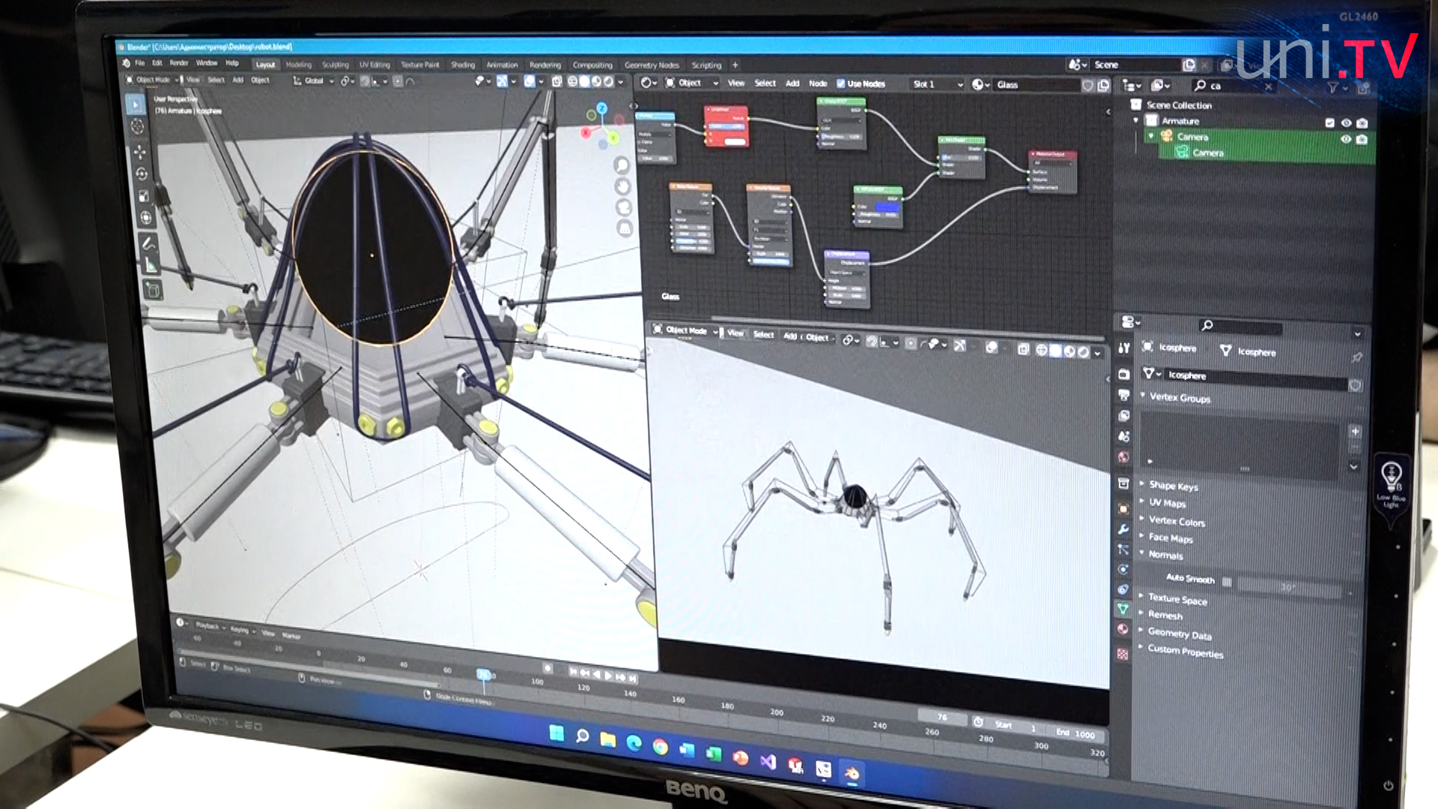Click the plus button to add vertex group
The image size is (1438, 809).
coord(1355,431)
